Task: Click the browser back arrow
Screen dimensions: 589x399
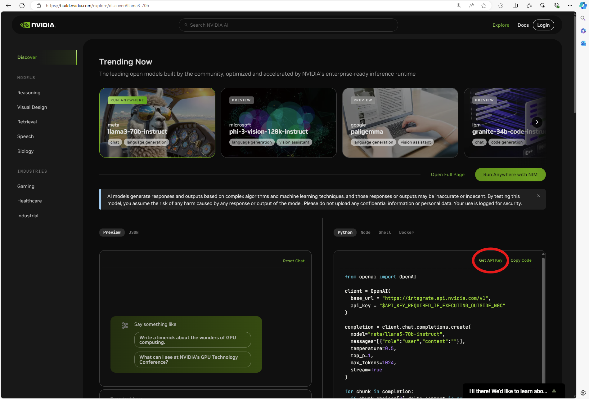Action: click(8, 6)
